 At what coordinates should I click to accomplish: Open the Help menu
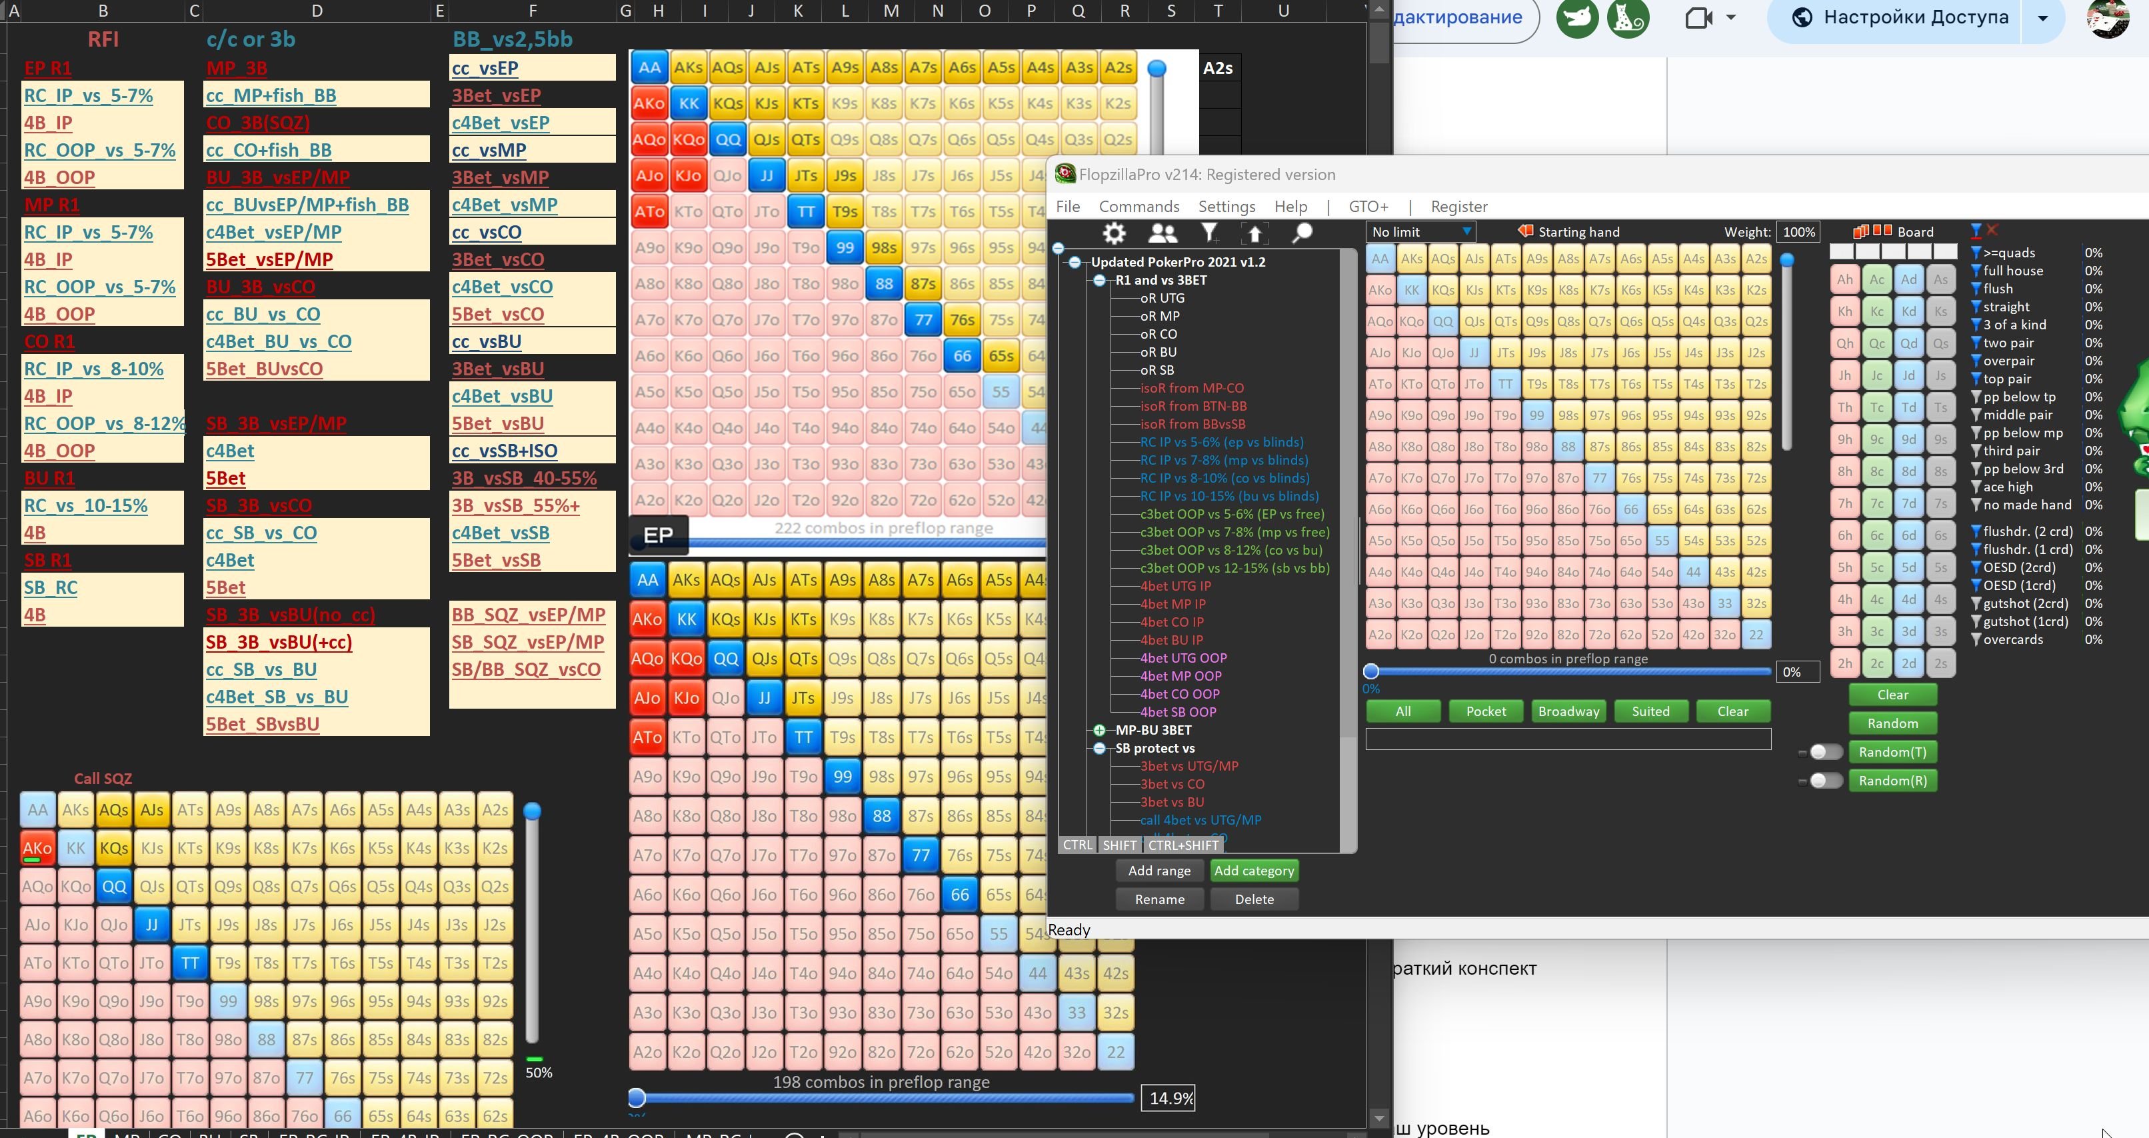(1290, 206)
